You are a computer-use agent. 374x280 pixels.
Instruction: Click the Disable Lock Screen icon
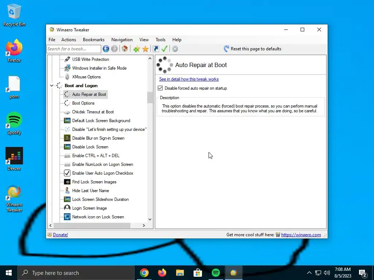point(67,147)
